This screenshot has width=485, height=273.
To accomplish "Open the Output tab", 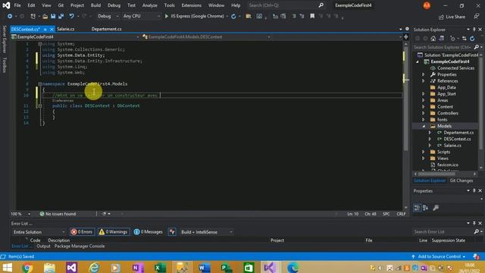I will click(43, 246).
